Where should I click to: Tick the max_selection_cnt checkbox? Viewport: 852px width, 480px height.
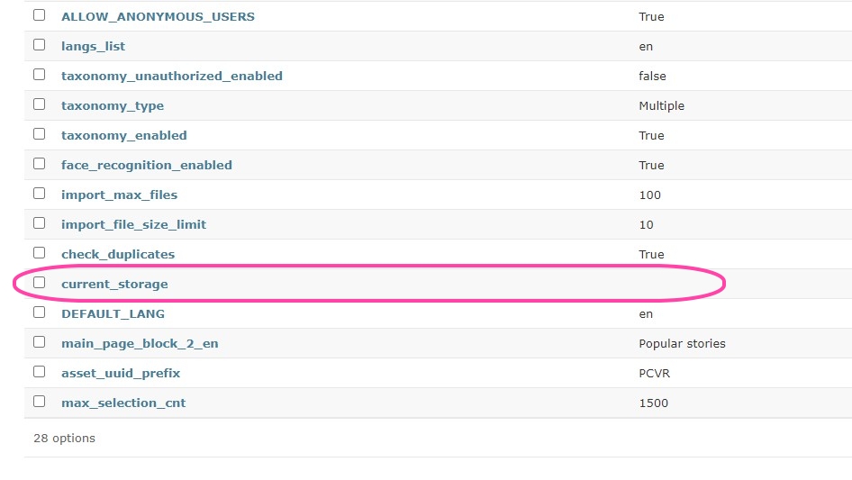(x=39, y=401)
